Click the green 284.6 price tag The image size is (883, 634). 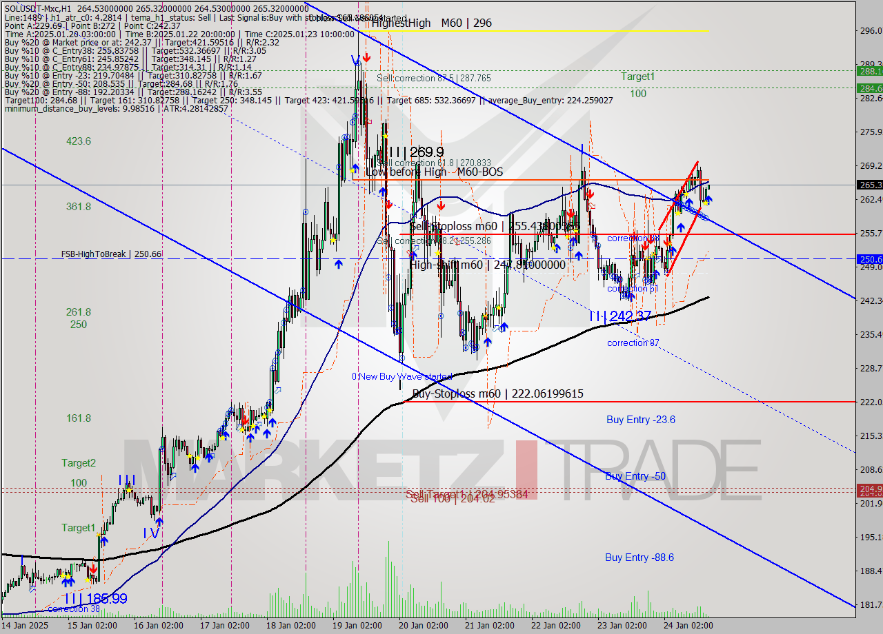click(x=869, y=88)
